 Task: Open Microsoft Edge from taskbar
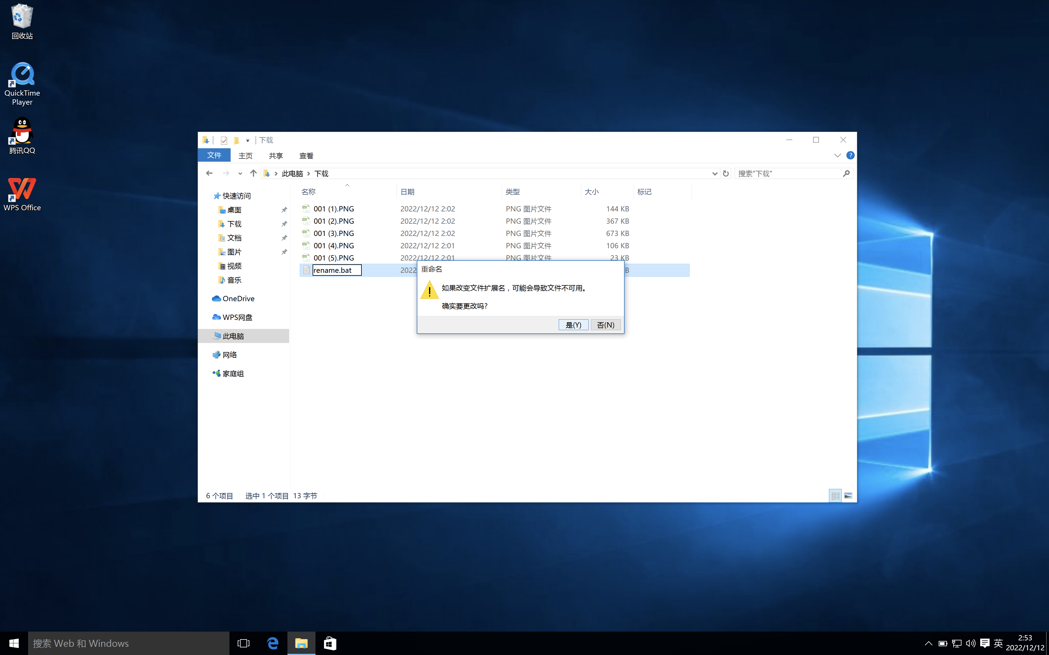[x=273, y=643]
